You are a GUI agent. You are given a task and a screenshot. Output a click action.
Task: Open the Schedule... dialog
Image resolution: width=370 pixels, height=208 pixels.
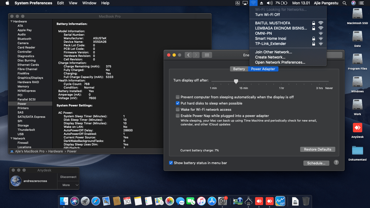316,163
